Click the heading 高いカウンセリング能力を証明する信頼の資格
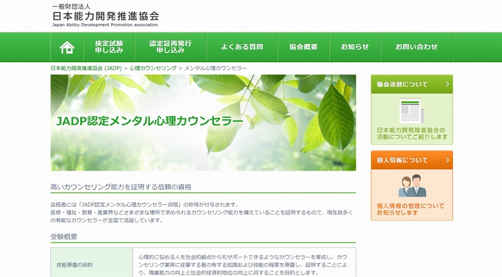The width and height of the screenshot is (502, 277). [x=120, y=187]
